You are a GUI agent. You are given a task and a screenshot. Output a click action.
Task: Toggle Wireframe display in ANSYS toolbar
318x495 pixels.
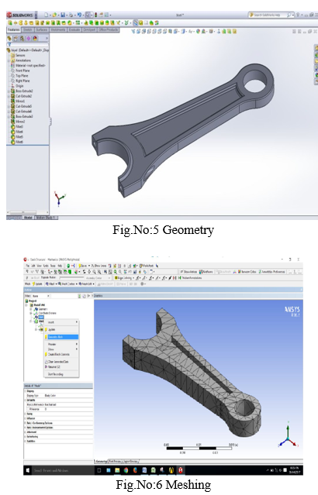coord(206,271)
